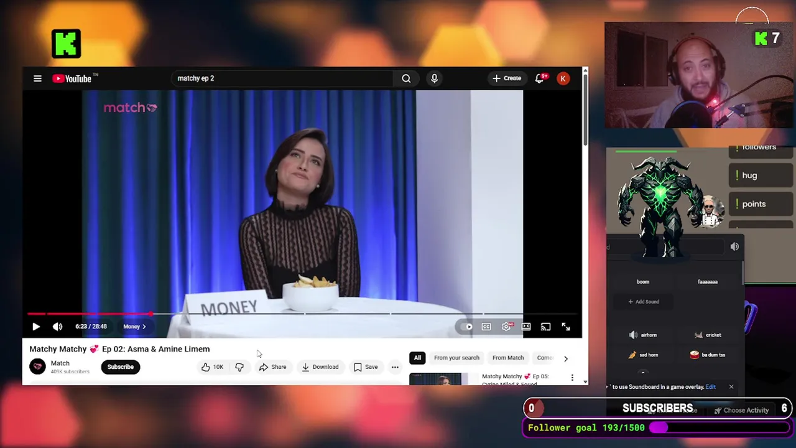796x448 pixels.
Task: Open the 'Money' chapter list
Action: coord(134,327)
